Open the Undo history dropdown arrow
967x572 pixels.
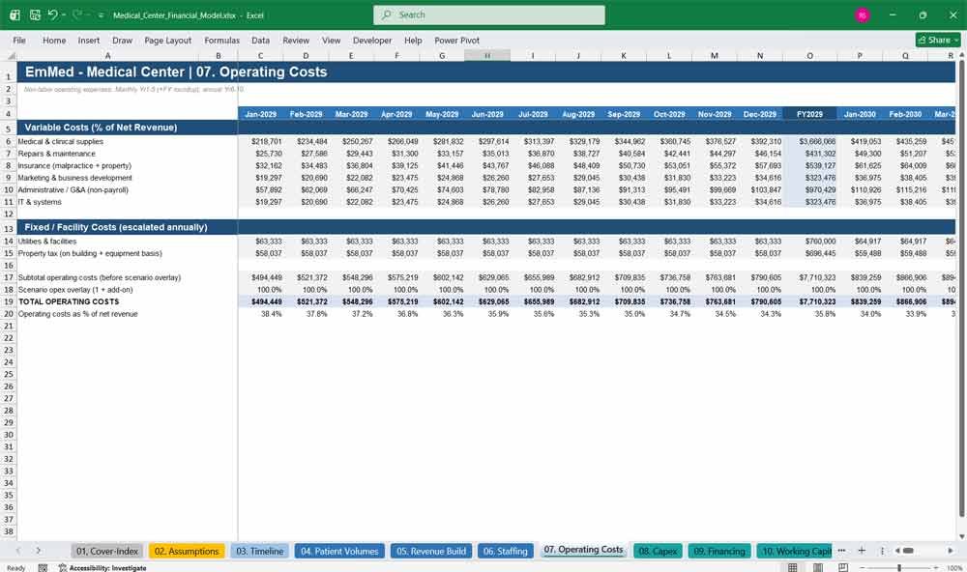click(64, 14)
